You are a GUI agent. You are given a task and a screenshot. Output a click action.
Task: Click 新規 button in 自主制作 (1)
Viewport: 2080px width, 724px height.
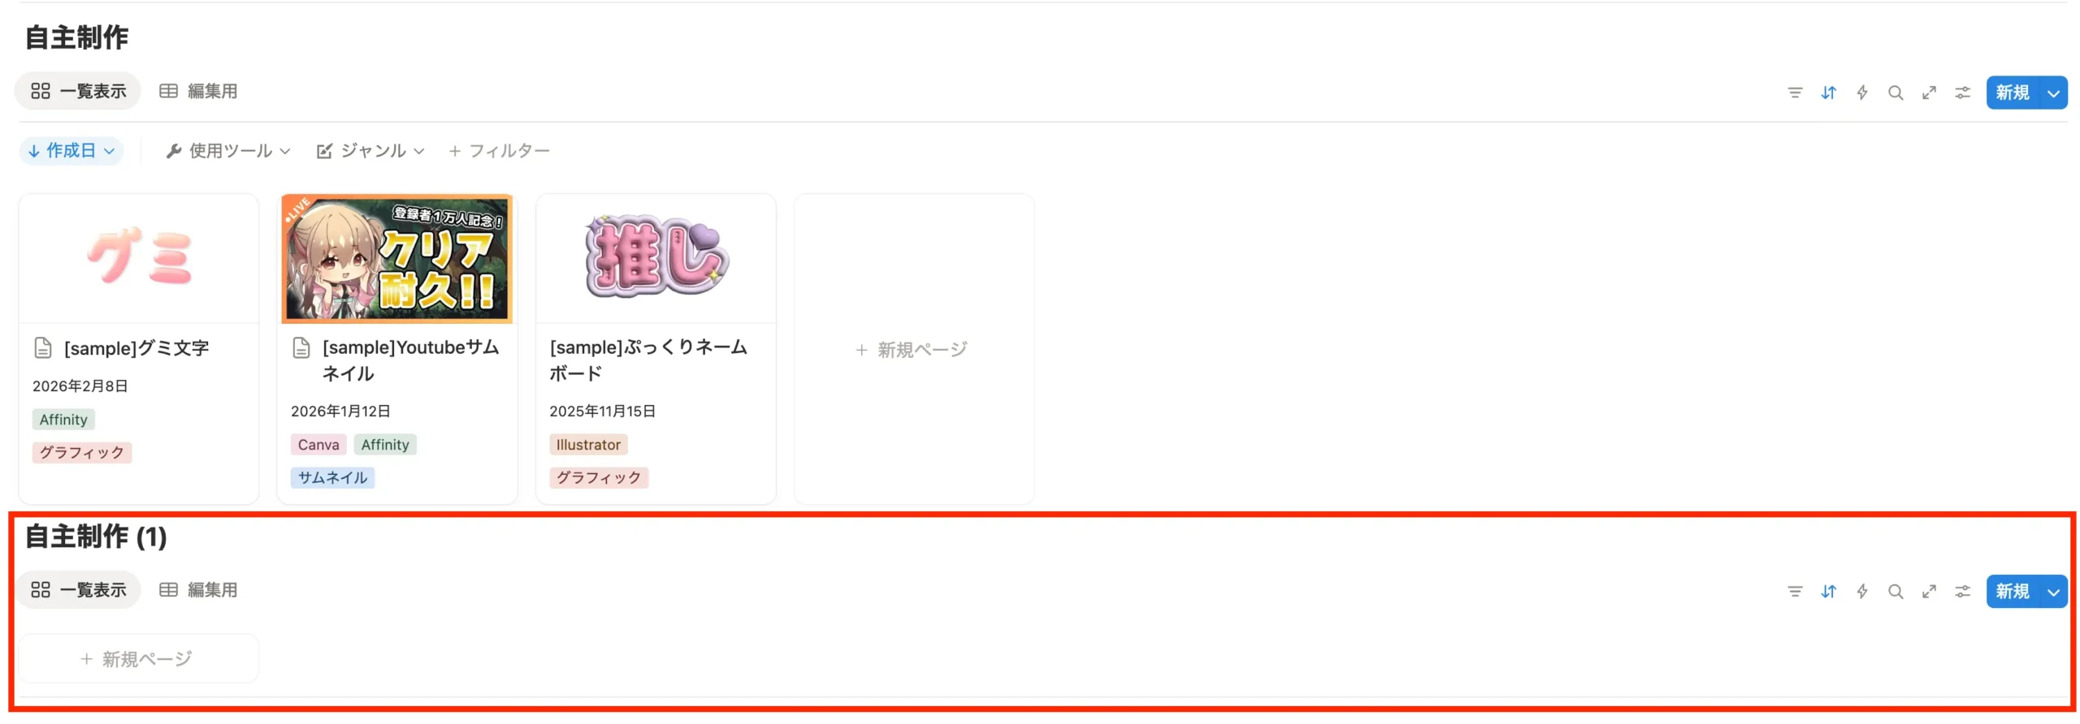tap(2013, 592)
